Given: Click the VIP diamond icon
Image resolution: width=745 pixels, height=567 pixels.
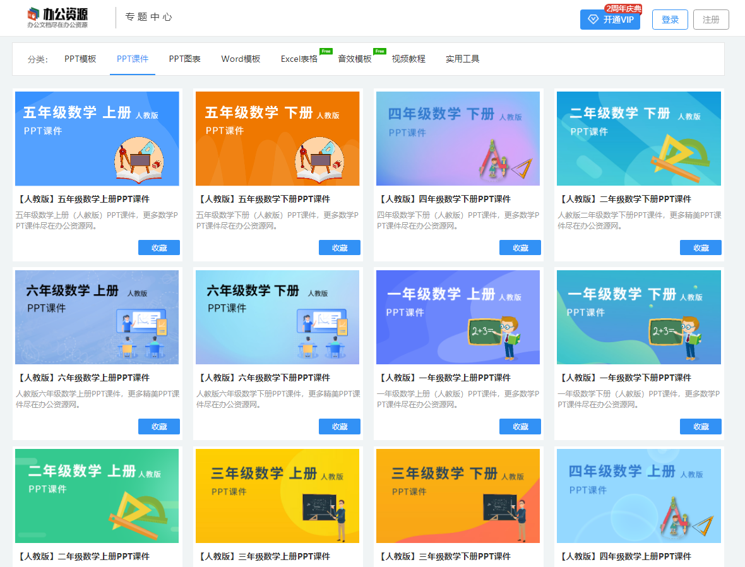Looking at the screenshot, I should click(x=592, y=20).
